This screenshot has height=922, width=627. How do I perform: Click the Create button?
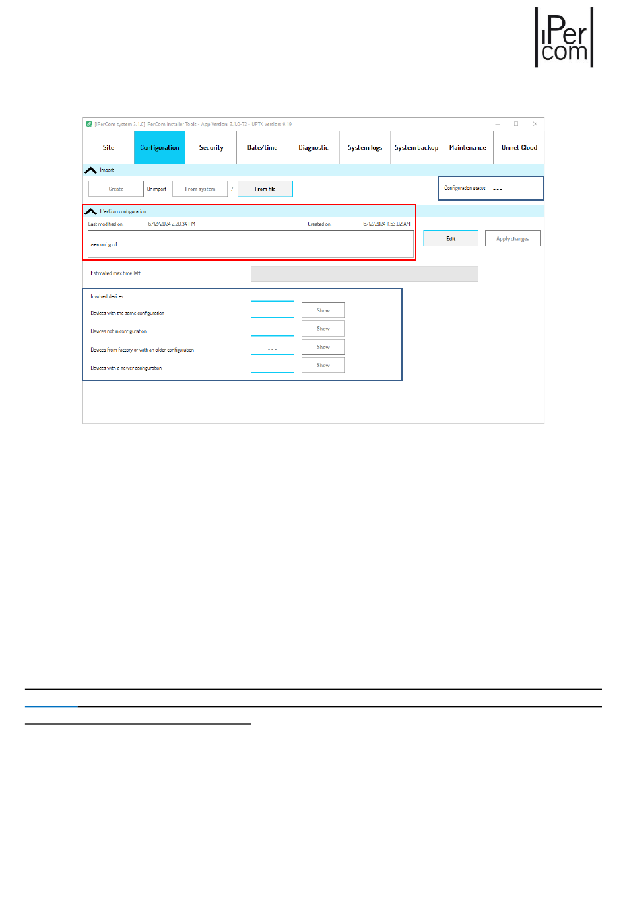[x=116, y=189]
